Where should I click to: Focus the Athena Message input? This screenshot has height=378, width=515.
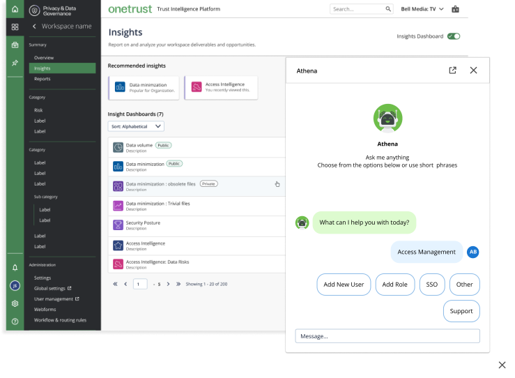[387, 336]
